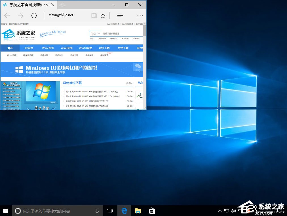Image resolution: width=287 pixels, height=216 pixels.
Task: Click the microphone icon in taskbar search
Action: pyautogui.click(x=97, y=211)
